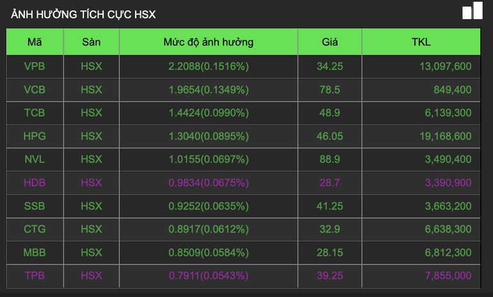Select VPB impact value 2.2088(0.1516%)
Viewport: 493px width, 297px height.
pyautogui.click(x=208, y=66)
